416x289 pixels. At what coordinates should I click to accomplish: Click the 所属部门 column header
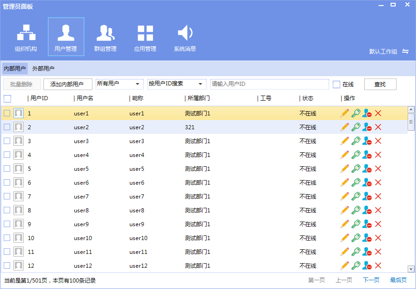pos(198,98)
